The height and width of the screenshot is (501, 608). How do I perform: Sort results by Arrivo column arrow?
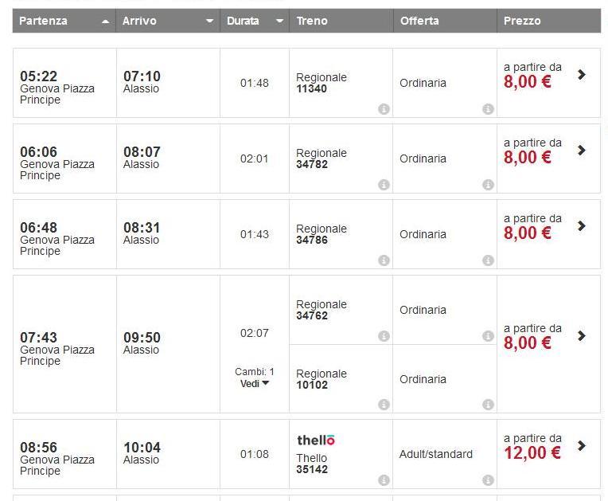[x=209, y=22]
